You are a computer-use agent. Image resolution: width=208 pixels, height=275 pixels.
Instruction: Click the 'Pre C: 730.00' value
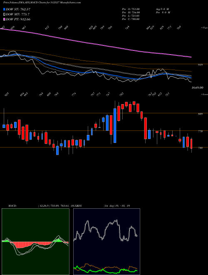[x=131, y=19]
